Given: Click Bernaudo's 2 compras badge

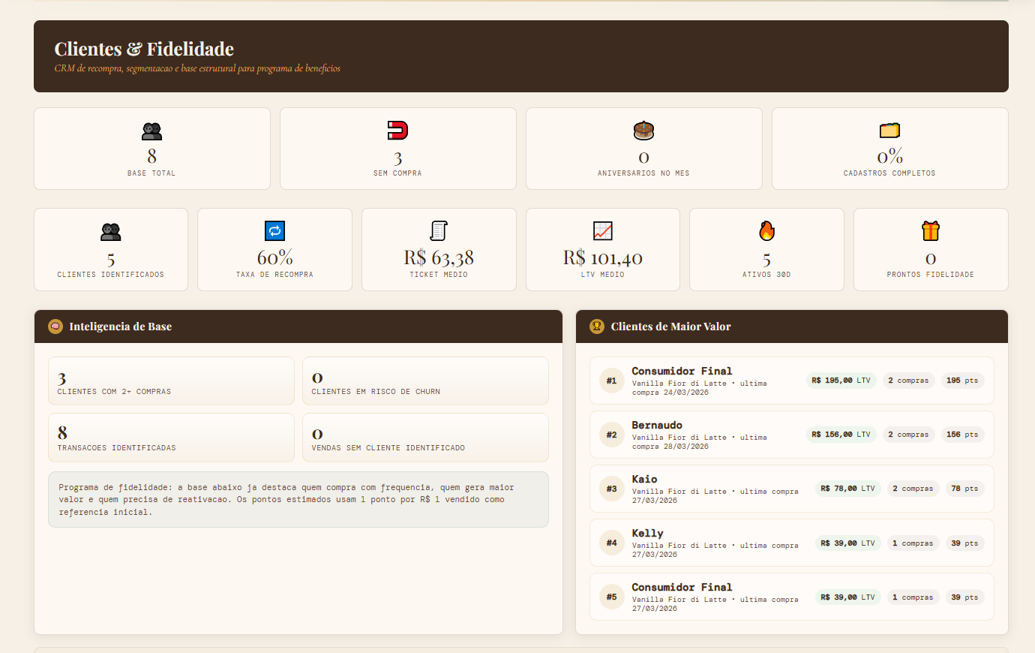Looking at the screenshot, I should (x=908, y=435).
